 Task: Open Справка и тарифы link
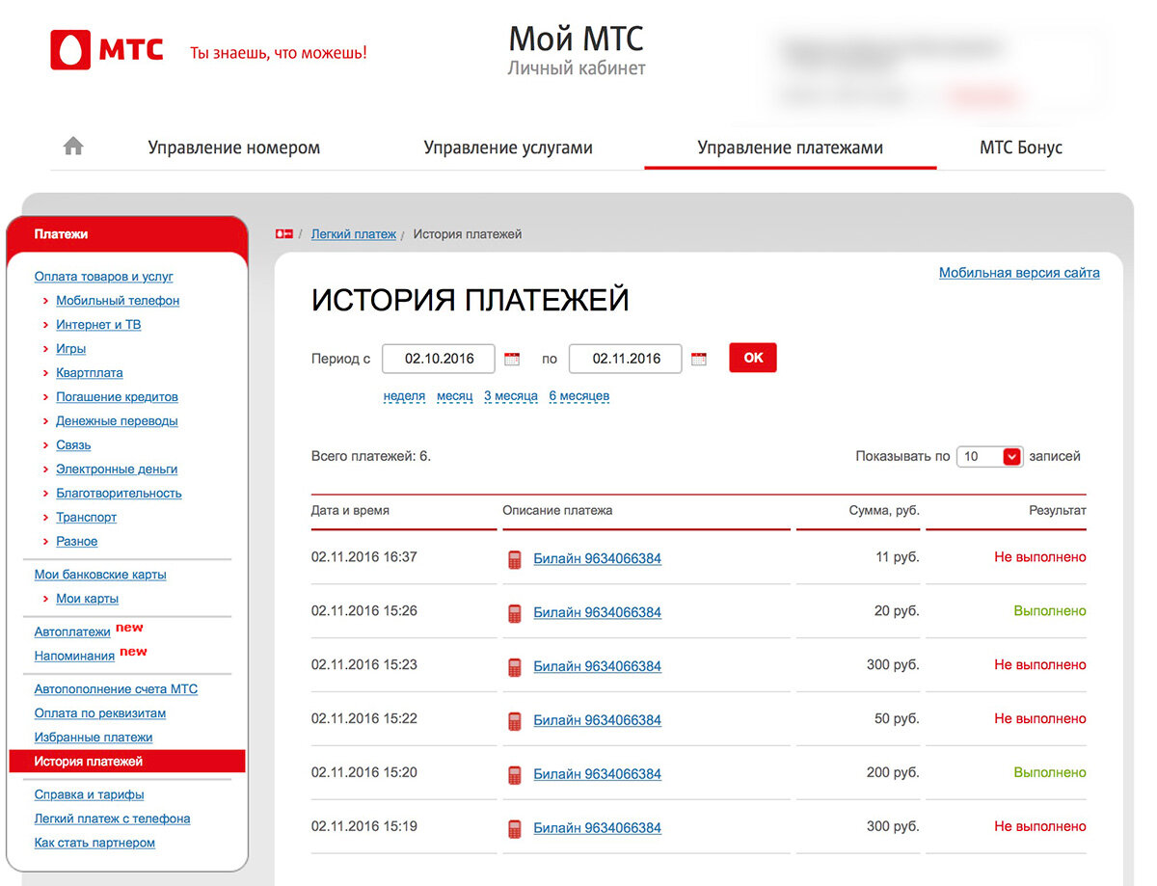[89, 795]
